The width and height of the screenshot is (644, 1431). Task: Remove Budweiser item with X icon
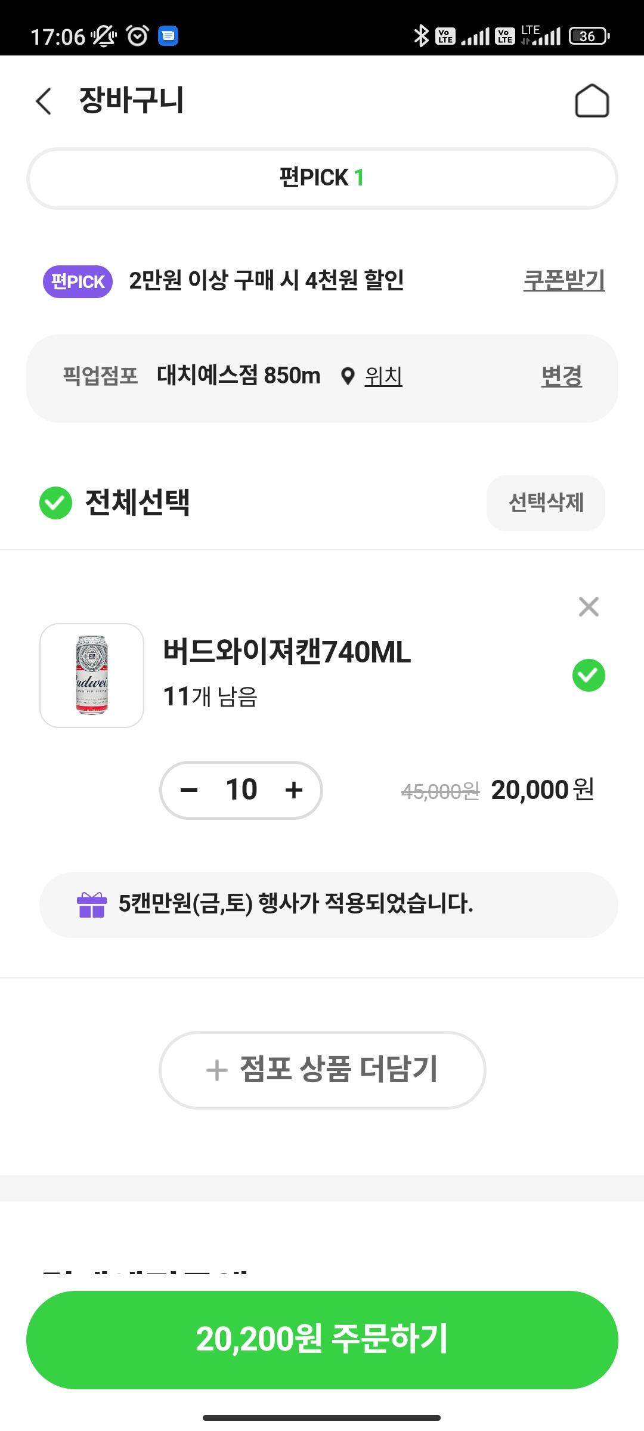(589, 607)
